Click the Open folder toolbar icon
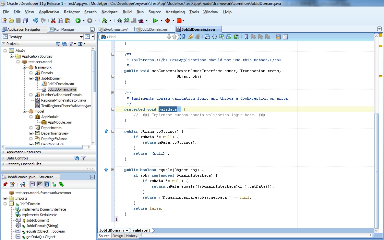This screenshot has width=384, height=240. [x=11, y=21]
